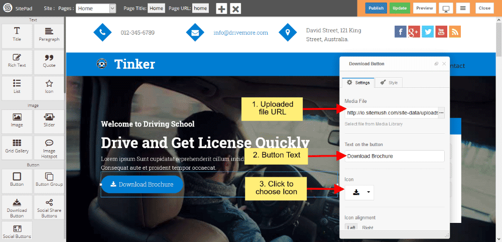Open the Grid Gallery widget
Image resolution: width=502 pixels, height=242 pixels.
pyautogui.click(x=17, y=147)
